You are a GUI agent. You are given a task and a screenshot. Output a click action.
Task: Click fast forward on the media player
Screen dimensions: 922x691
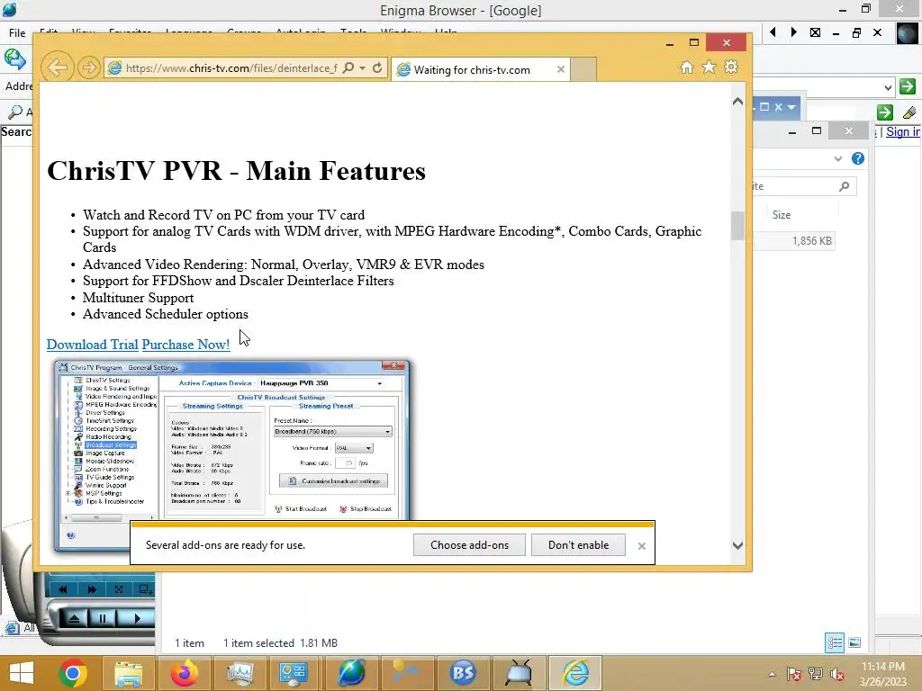coord(91,588)
